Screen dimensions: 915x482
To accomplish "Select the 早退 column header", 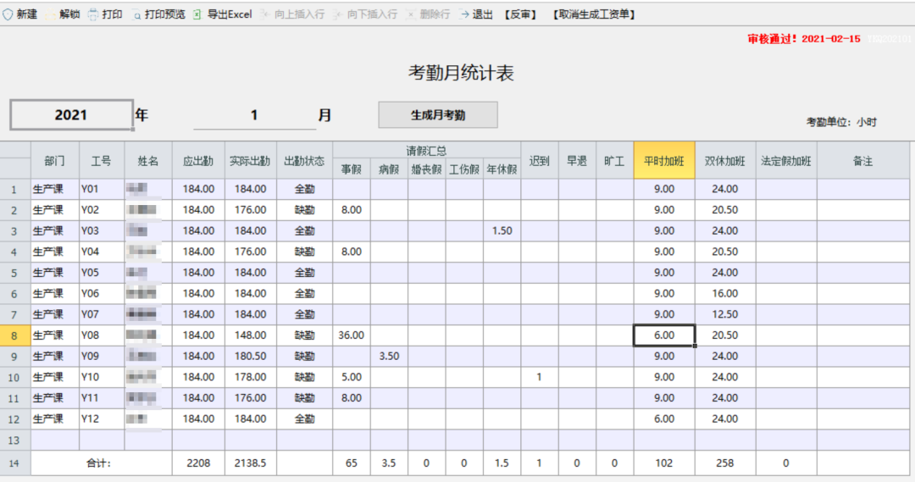I will click(x=577, y=160).
